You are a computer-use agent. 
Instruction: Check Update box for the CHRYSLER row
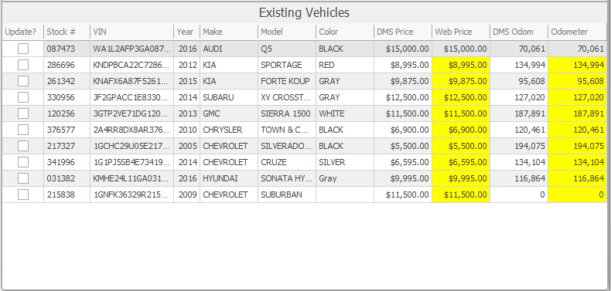click(x=23, y=130)
